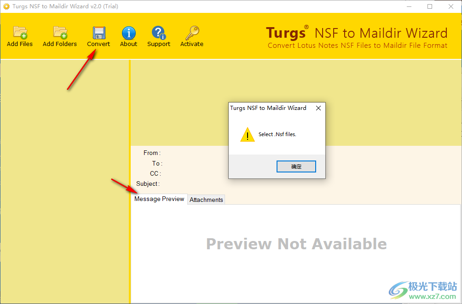Click the warning triangle icon in dialog

click(248, 135)
